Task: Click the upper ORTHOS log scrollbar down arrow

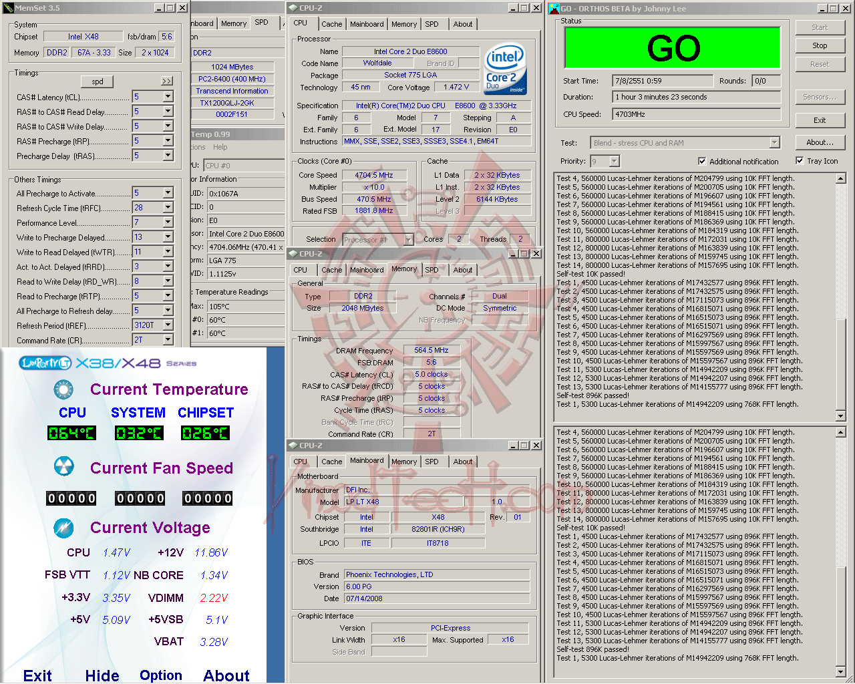Action: [x=840, y=415]
